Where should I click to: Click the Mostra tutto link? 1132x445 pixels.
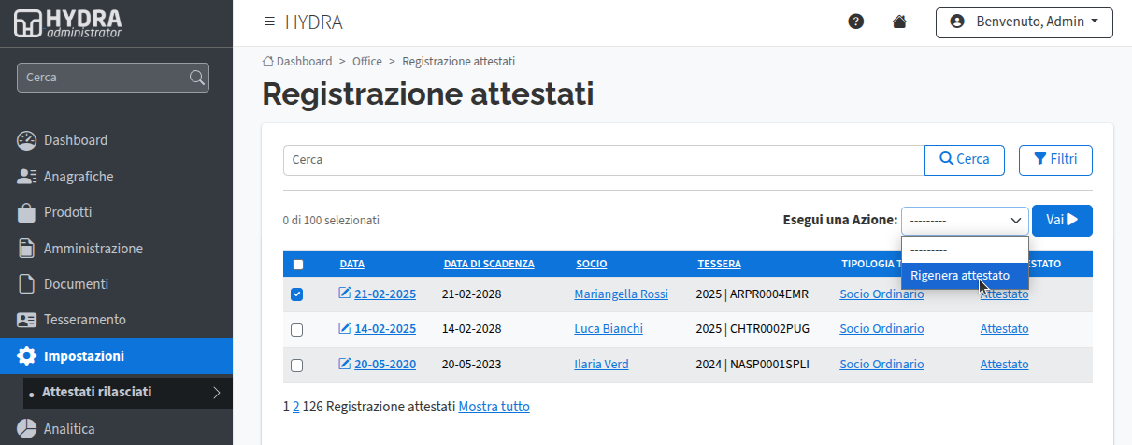pyautogui.click(x=494, y=407)
